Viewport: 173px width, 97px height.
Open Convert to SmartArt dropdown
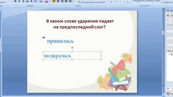[x=92, y=2]
